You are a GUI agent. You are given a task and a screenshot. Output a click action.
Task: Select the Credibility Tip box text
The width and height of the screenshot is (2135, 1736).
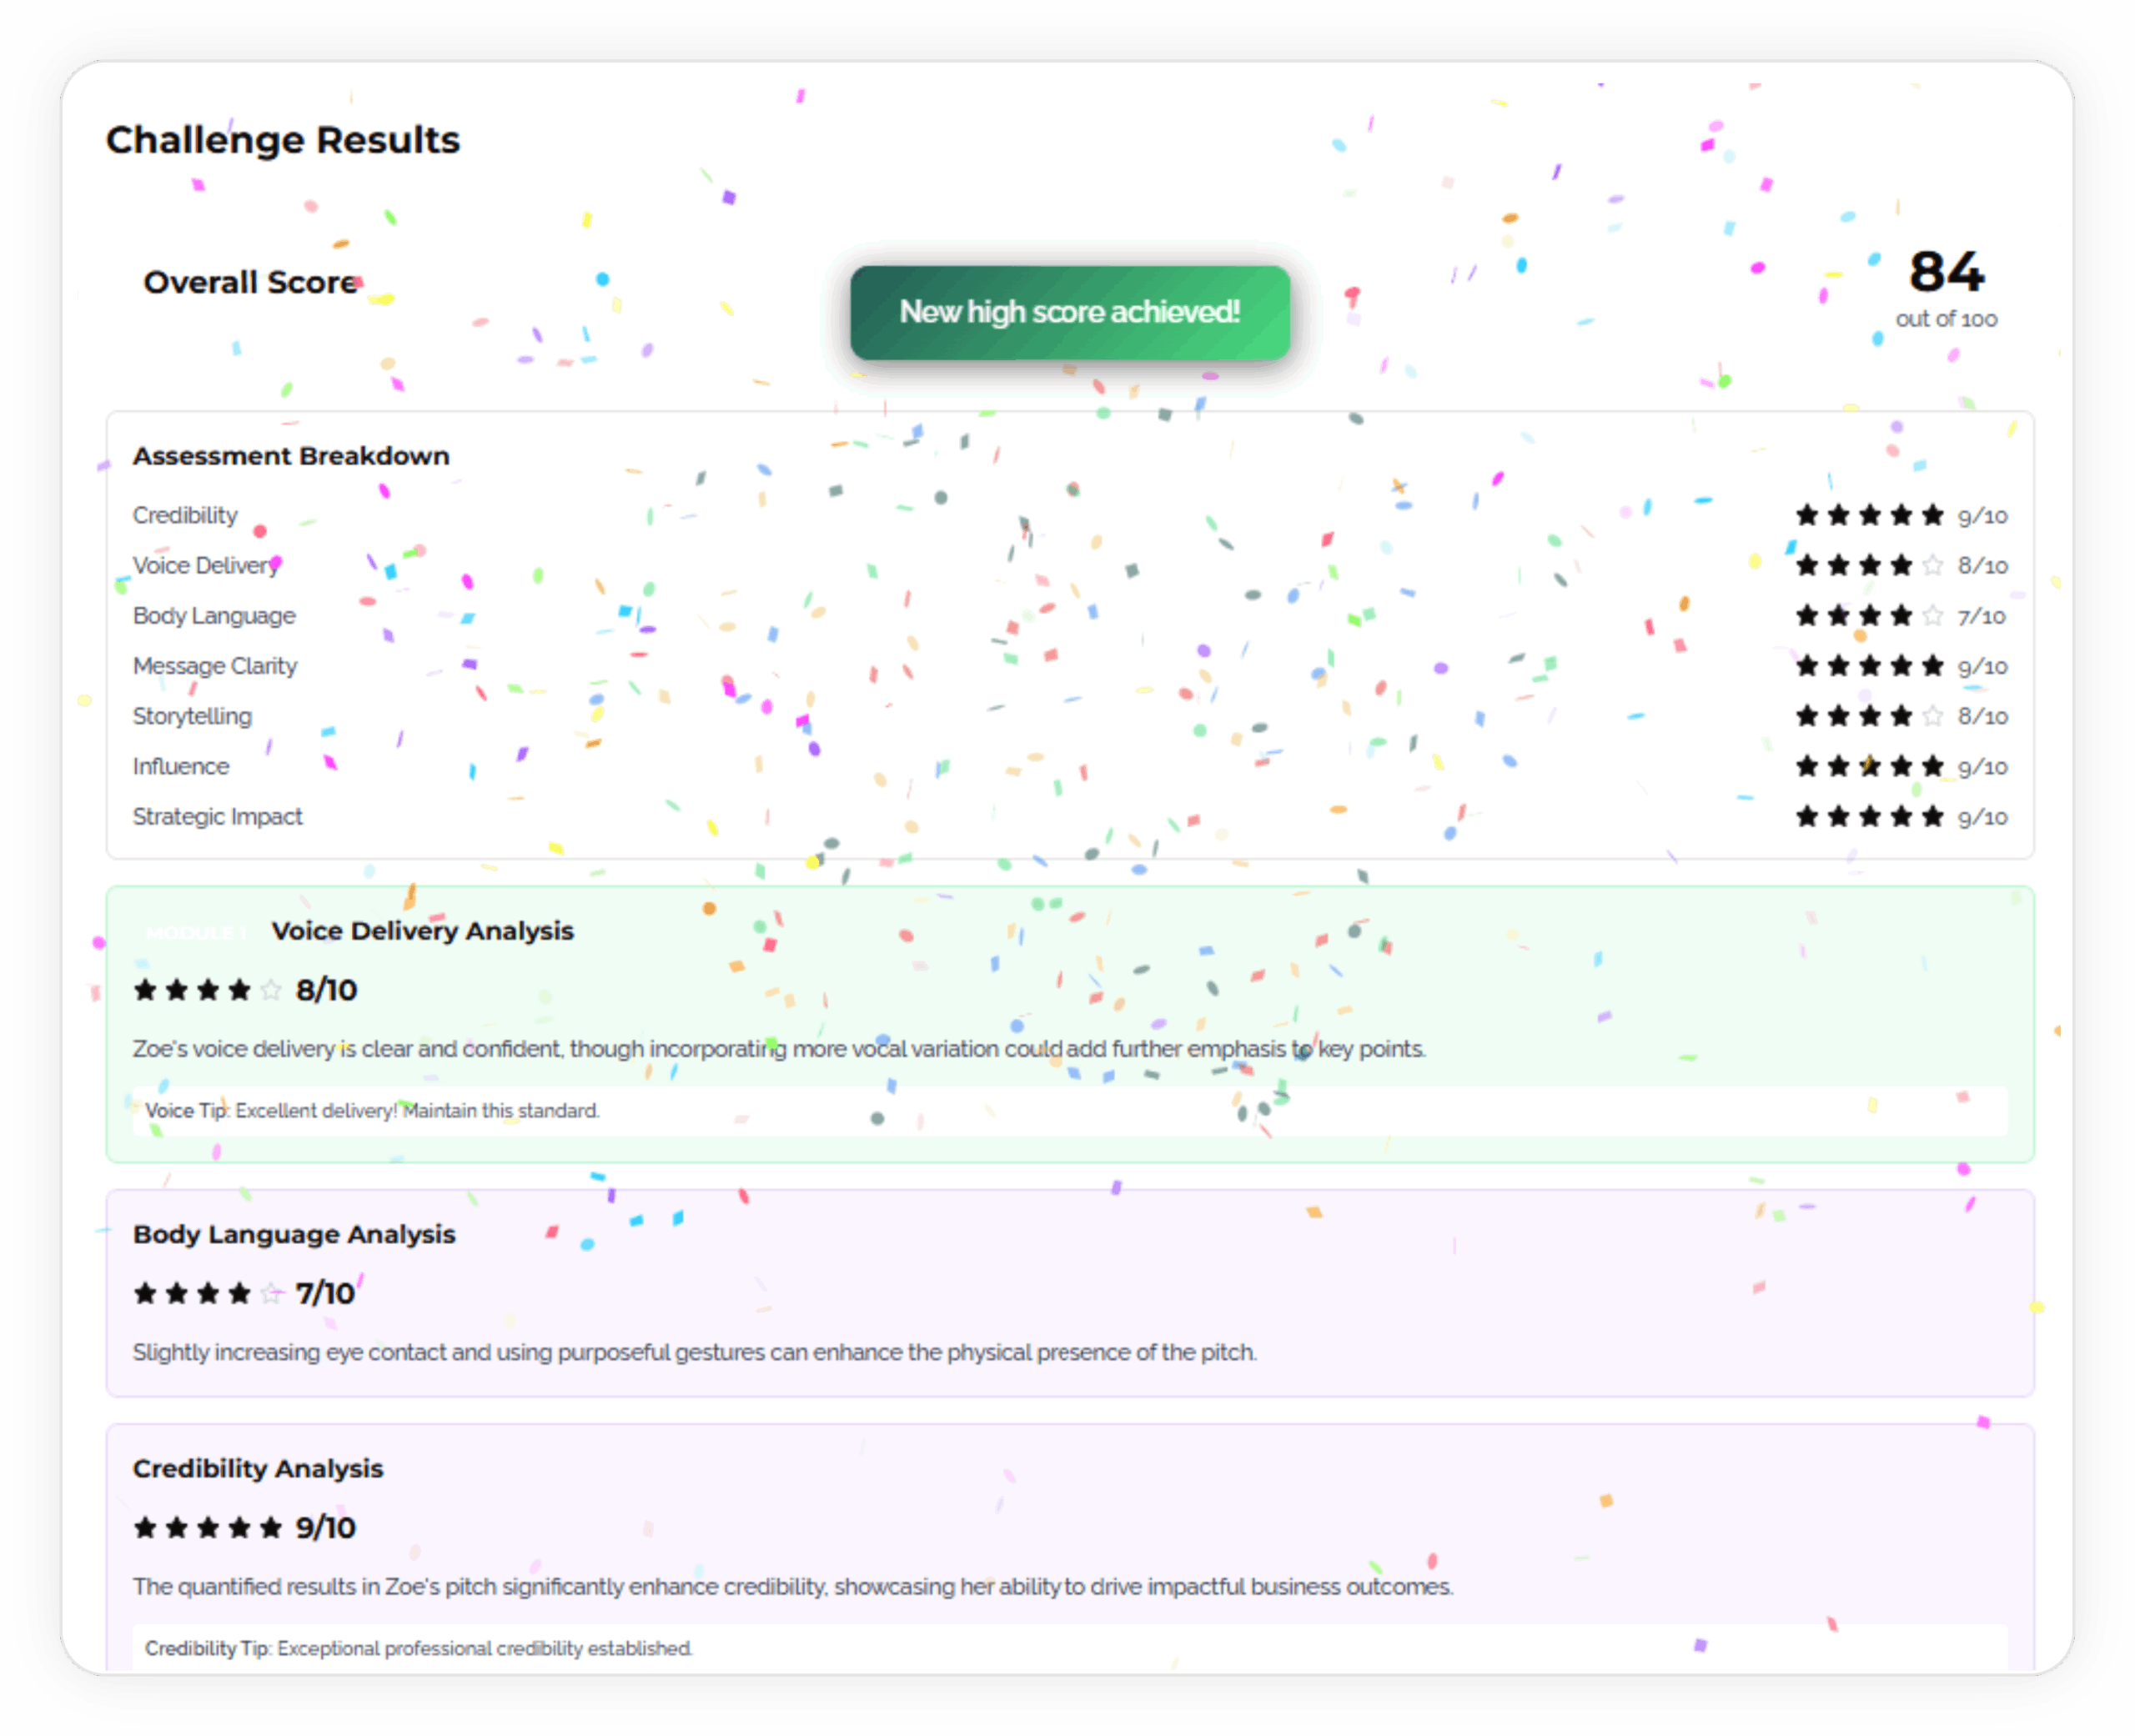pyautogui.click(x=418, y=1648)
